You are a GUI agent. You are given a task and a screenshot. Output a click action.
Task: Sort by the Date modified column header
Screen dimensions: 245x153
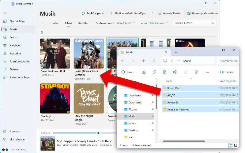click(228, 81)
